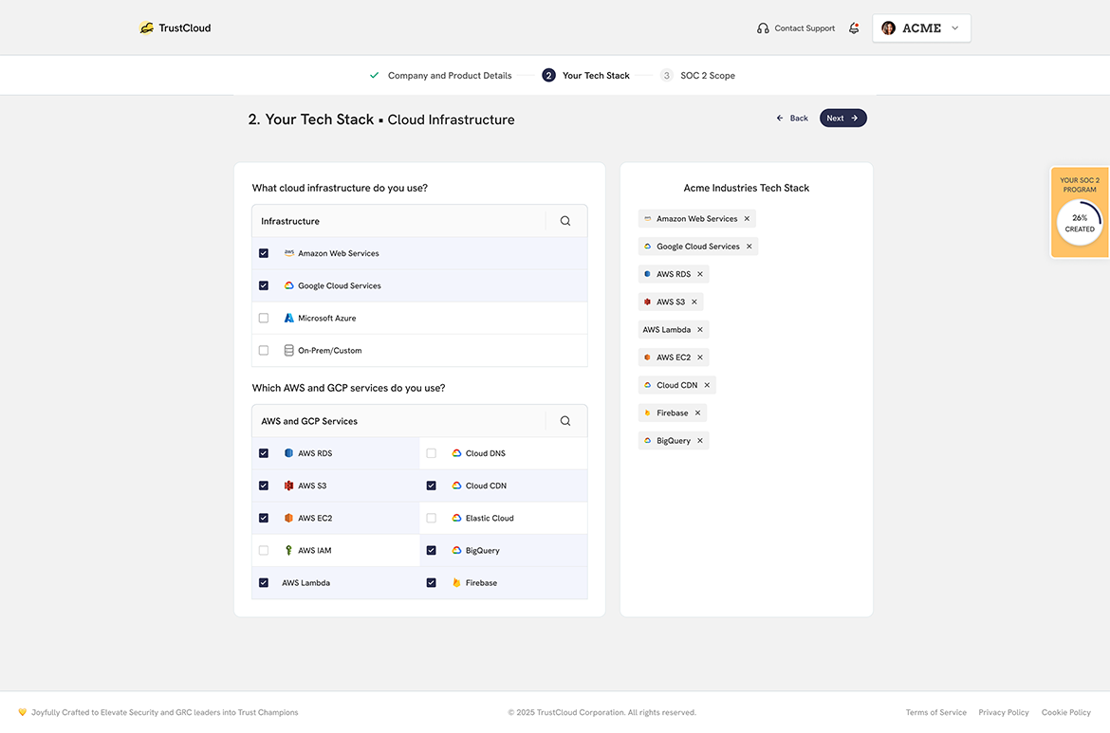Click the Microsoft Azure logo icon

point(288,319)
